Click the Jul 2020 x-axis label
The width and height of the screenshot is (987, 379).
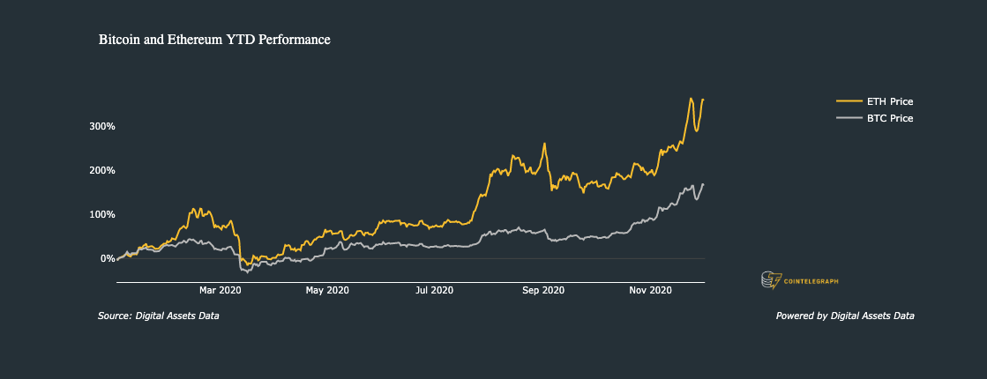pyautogui.click(x=435, y=290)
